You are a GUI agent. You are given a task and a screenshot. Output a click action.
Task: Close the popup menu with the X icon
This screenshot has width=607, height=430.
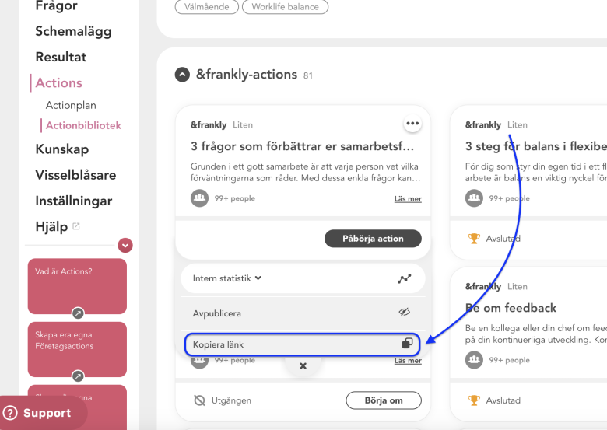coord(303,365)
